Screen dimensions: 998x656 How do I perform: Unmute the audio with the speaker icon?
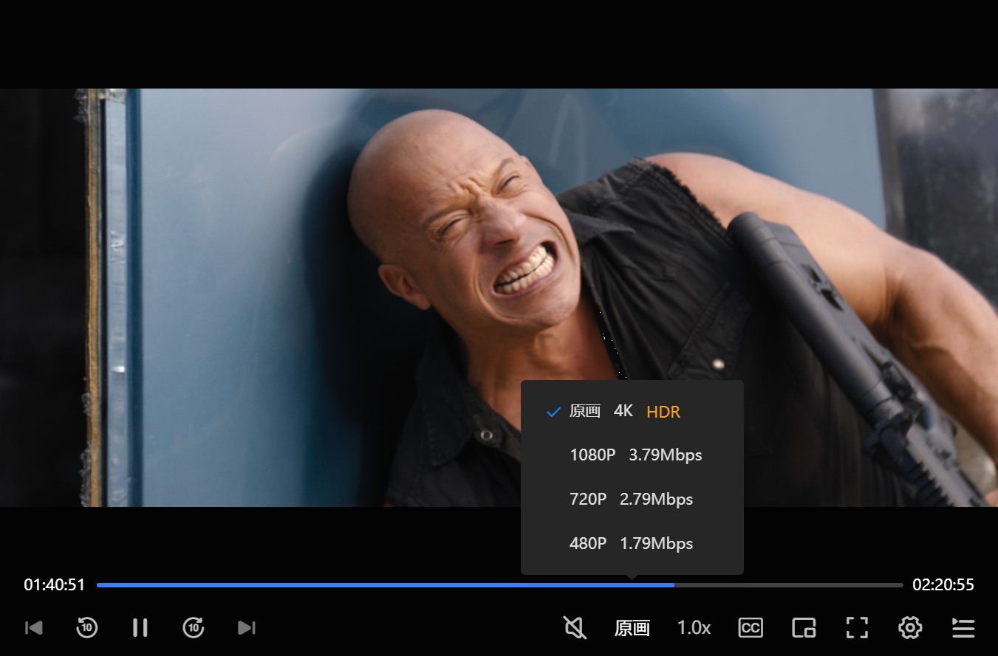coord(575,628)
